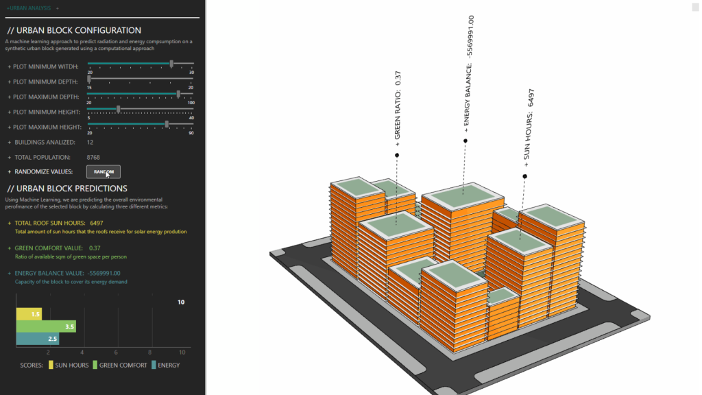Click the SUN HOURS callout marker dot
This screenshot has width=702, height=395.
pos(525,176)
